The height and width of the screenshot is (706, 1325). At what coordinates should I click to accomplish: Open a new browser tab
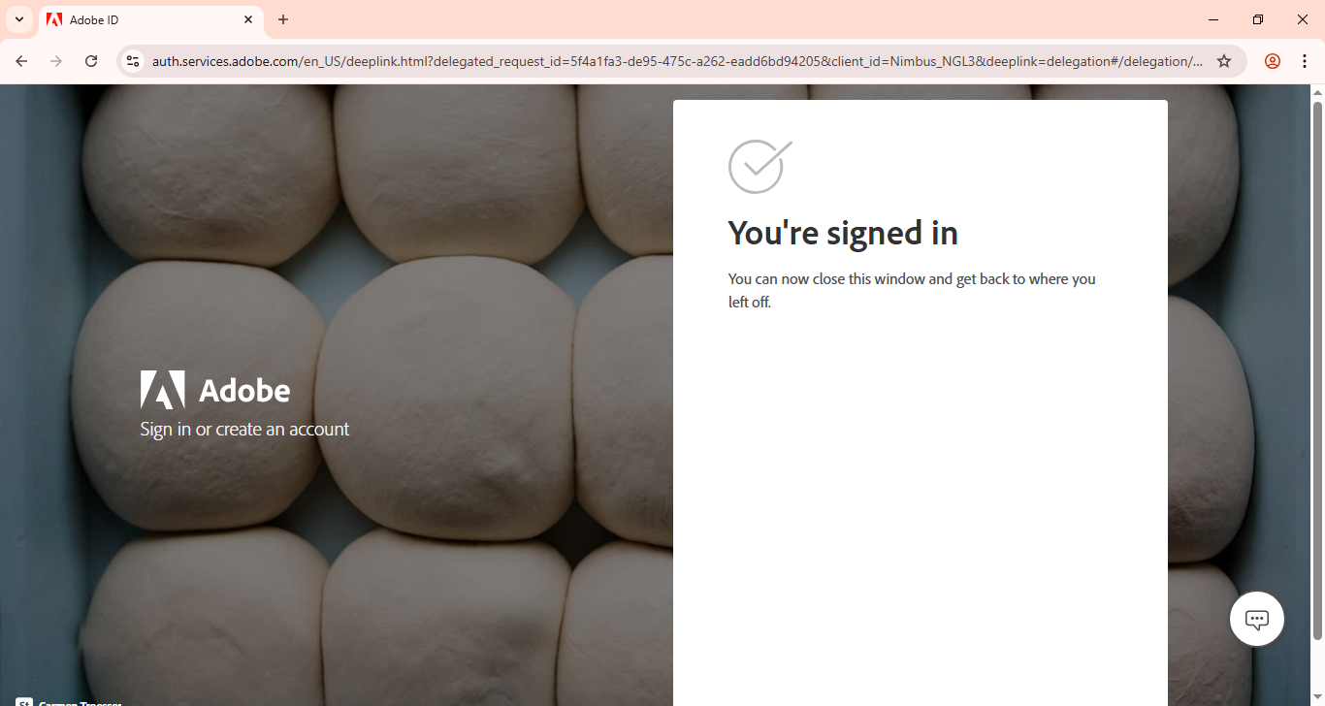pyautogui.click(x=283, y=19)
